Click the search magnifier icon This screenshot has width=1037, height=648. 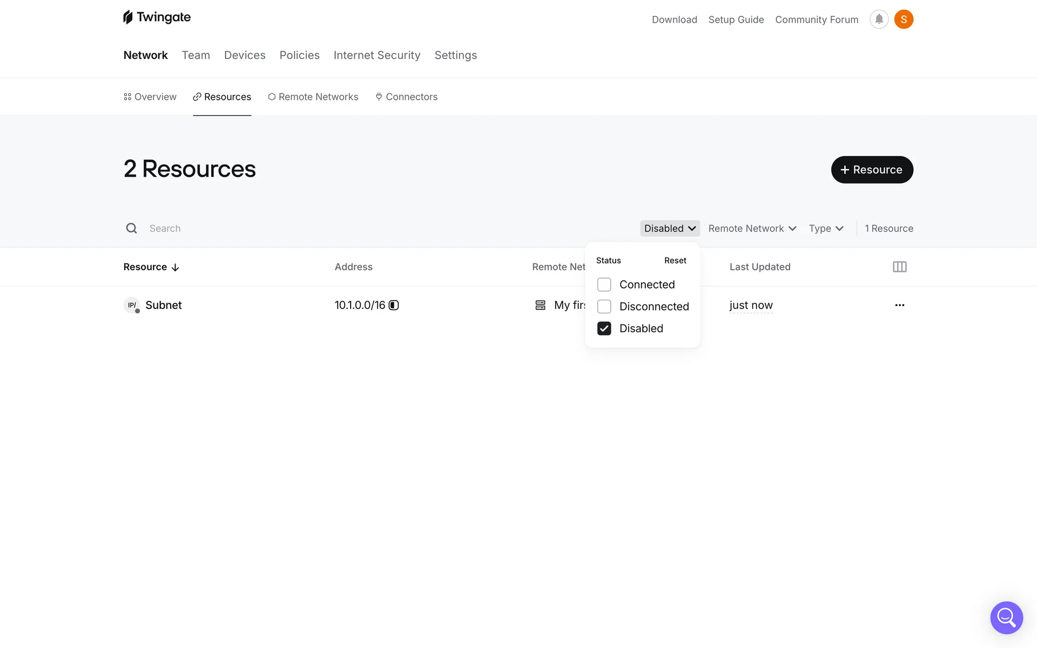131,228
